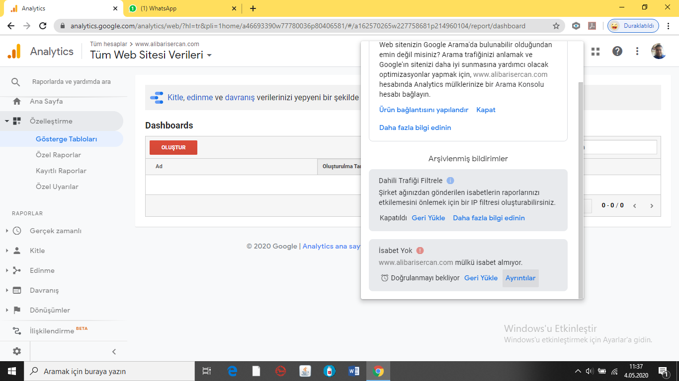The height and width of the screenshot is (381, 679).
Task: Open Edge browser from the taskbar
Action: click(x=232, y=371)
